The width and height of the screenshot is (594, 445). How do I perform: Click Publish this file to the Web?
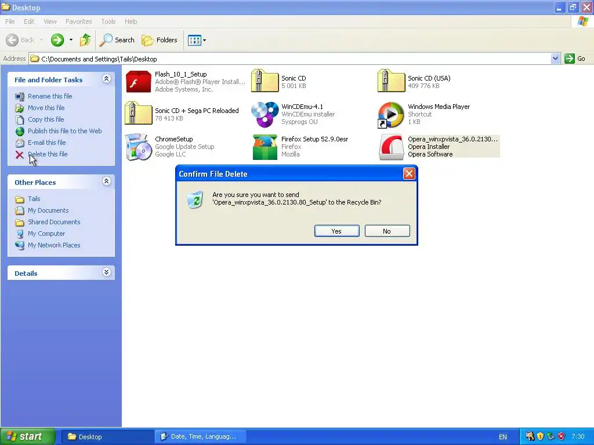click(x=64, y=131)
